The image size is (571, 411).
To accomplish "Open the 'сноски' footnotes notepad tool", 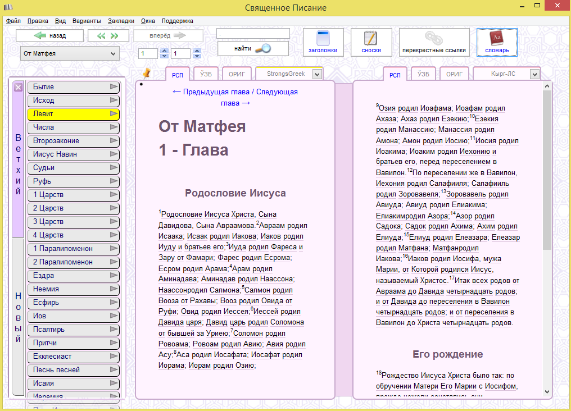I will 371,42.
